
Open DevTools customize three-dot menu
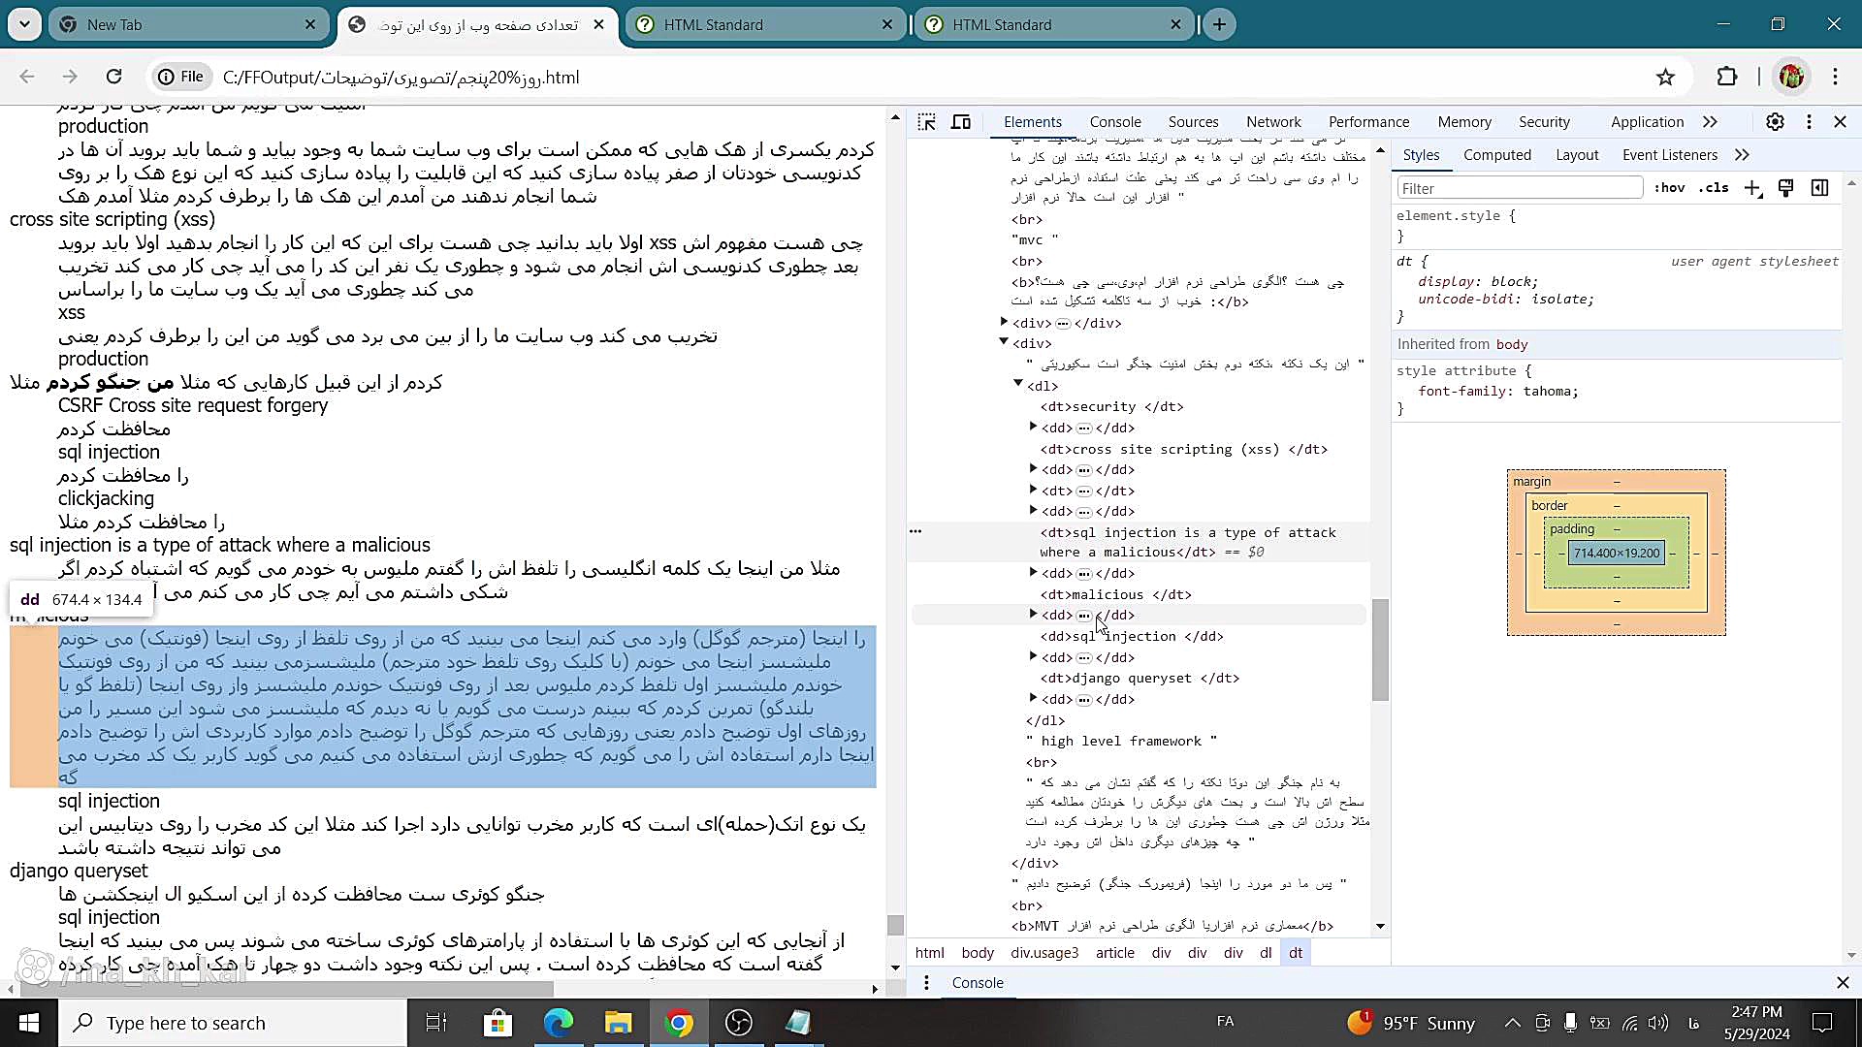coord(1809,122)
